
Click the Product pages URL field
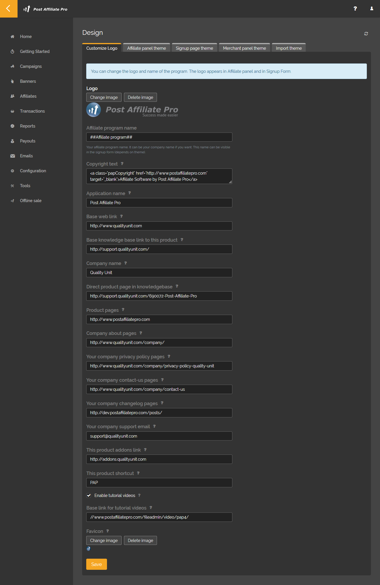click(x=159, y=319)
